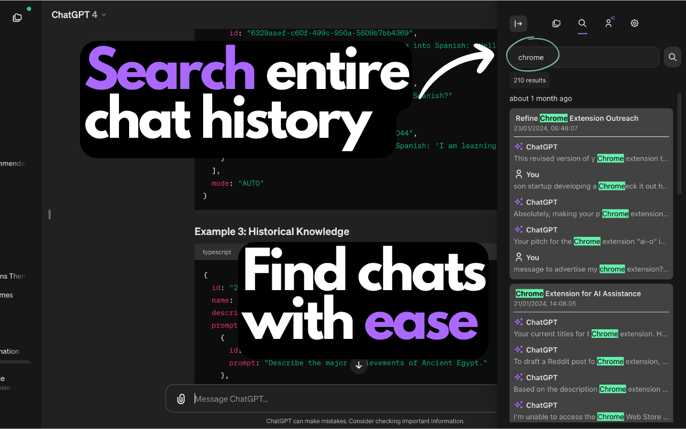Click the sidebar collapse handle
This screenshot has width=686, height=429.
pyautogui.click(x=49, y=214)
